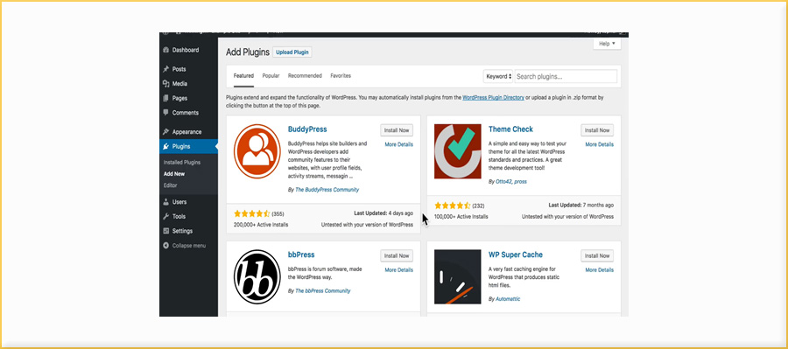Click "Last Updated: 4 days ago" text

point(383,213)
